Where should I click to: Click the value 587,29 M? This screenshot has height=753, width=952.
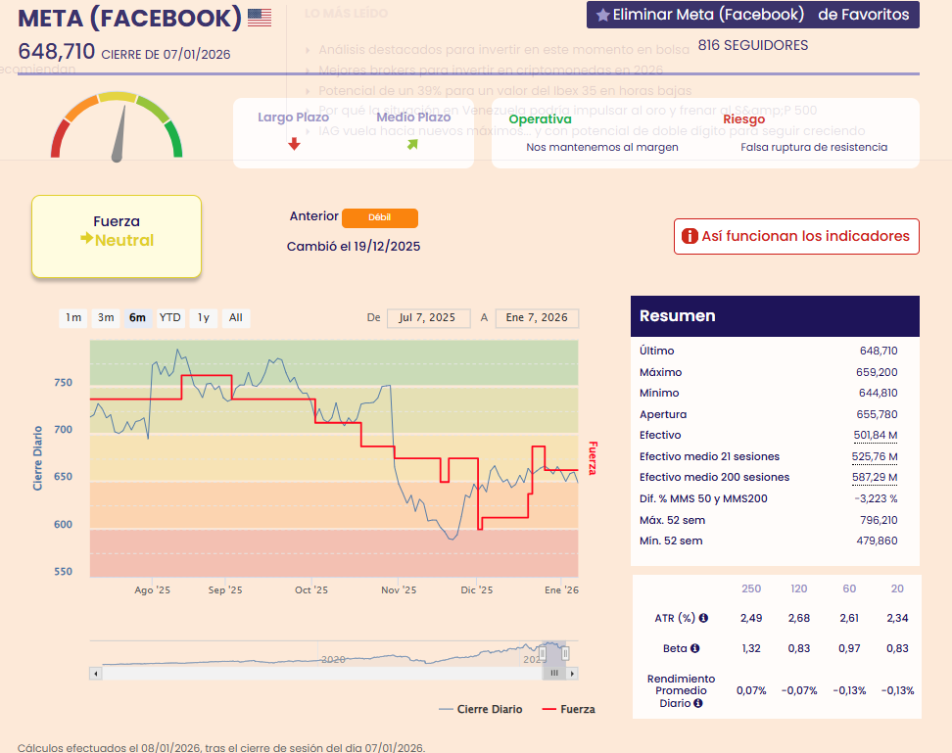pos(875,477)
